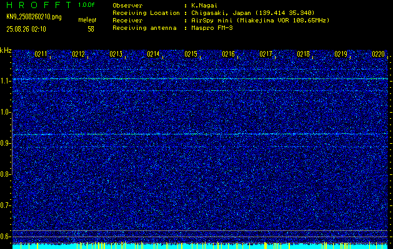
Task: Click the version label 1.0.0f
Action: point(86,5)
